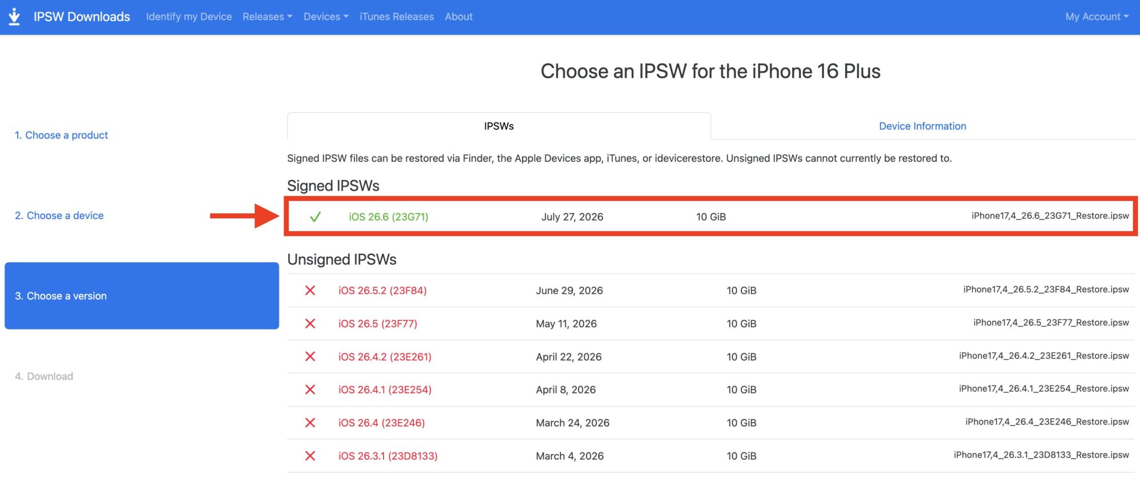
Task: Click filename iPhone17,4_26.5.2_23F84_Restore.ipsw
Action: (1046, 289)
